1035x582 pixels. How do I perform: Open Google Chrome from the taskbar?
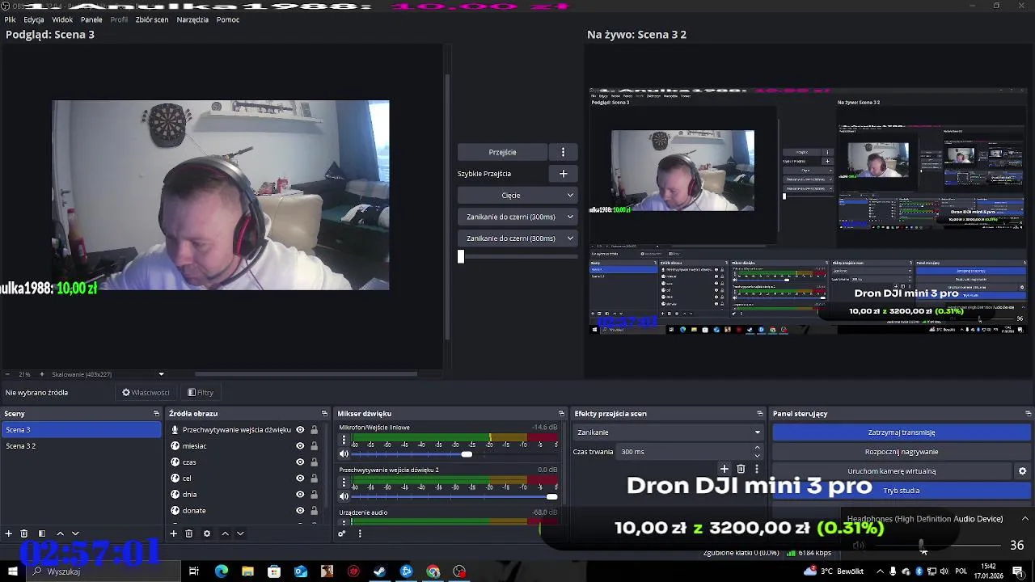tap(433, 571)
